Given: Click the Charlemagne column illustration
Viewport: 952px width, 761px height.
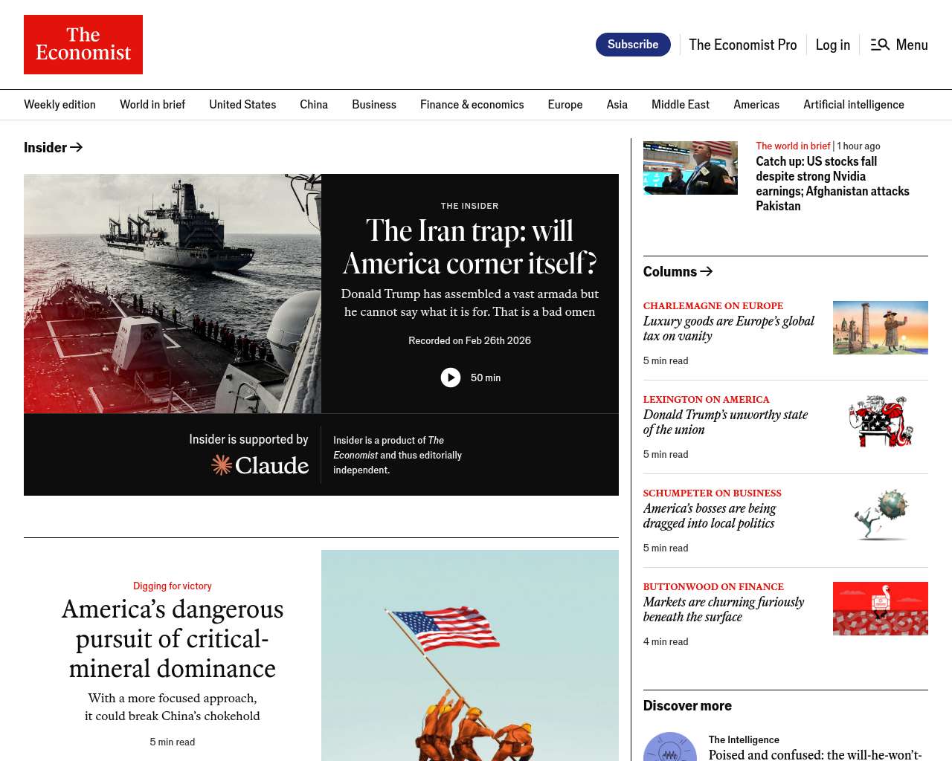Looking at the screenshot, I should [881, 328].
